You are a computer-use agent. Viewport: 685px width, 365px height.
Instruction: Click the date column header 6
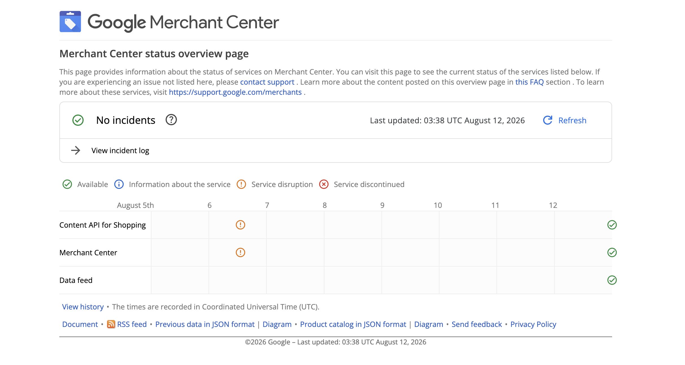[209, 205]
